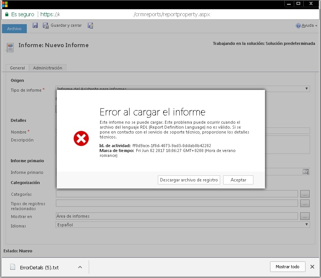Viewport: 321px width, 278px height.
Task: Click Descargar archivo de registro button
Action: 189,180
